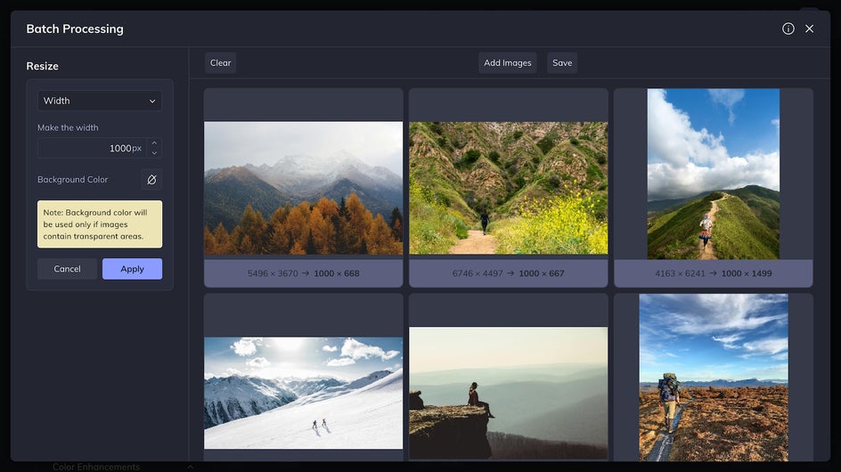Open the info icon in dialog header

[x=788, y=29]
